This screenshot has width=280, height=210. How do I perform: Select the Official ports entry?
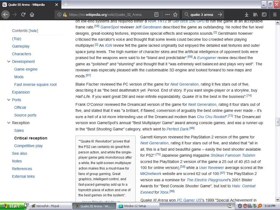click(x=20, y=107)
